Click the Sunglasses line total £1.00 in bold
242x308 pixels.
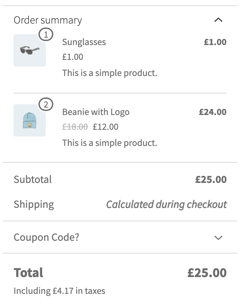click(x=215, y=42)
